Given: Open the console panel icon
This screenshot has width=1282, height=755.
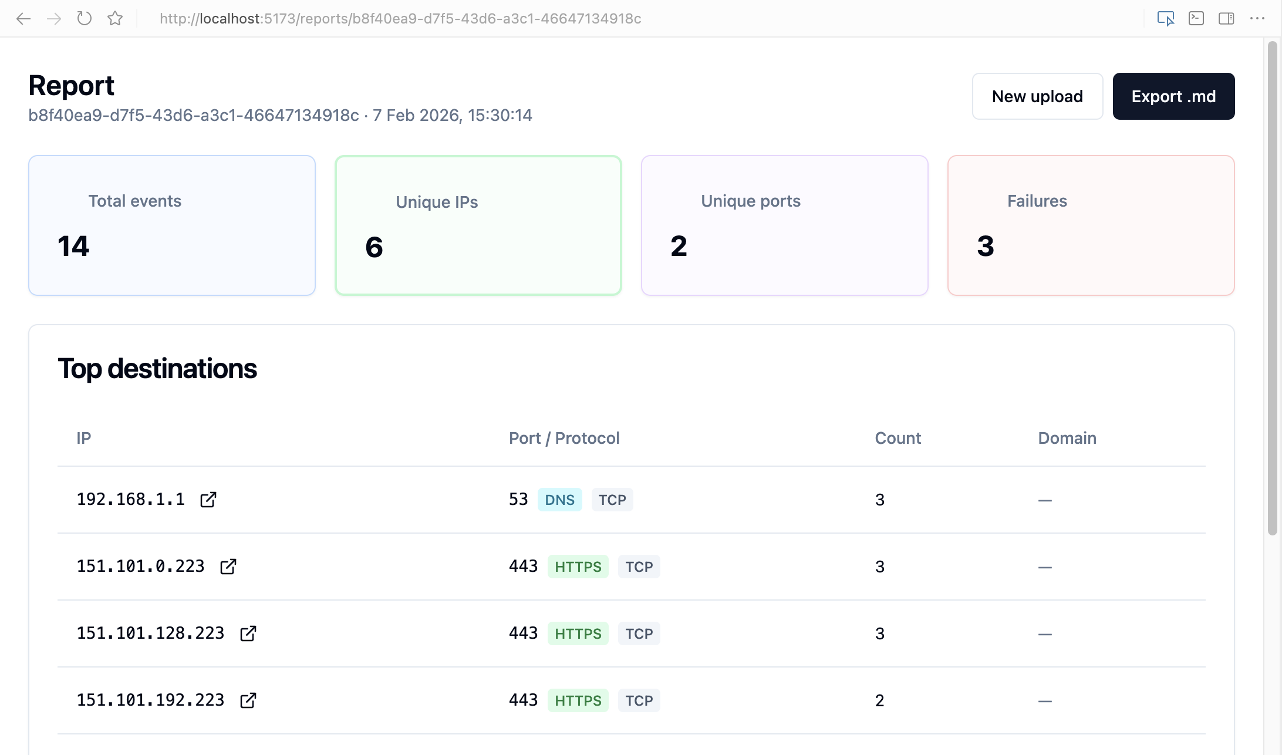Looking at the screenshot, I should pos(1196,19).
